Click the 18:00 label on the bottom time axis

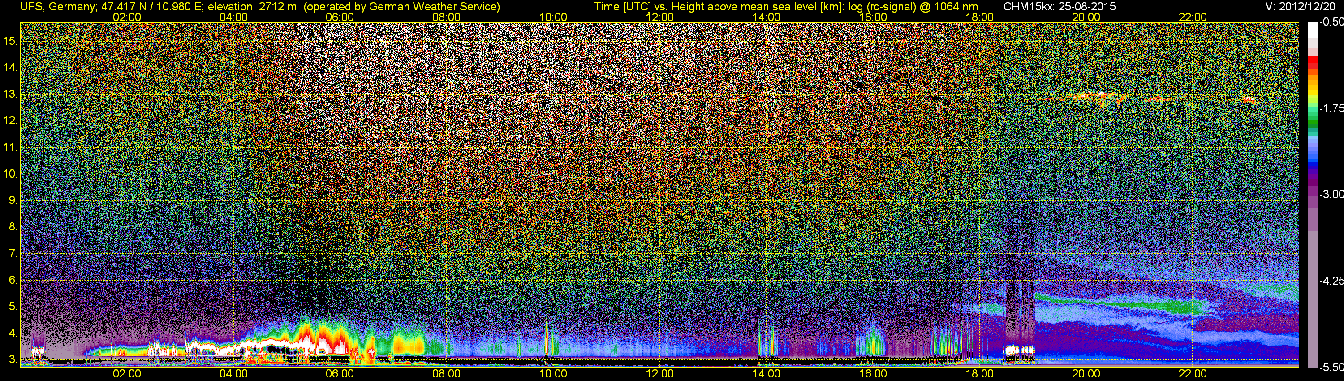(x=979, y=374)
